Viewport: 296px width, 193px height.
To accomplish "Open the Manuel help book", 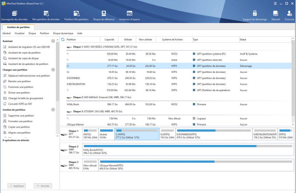I will [x=275, y=16].
